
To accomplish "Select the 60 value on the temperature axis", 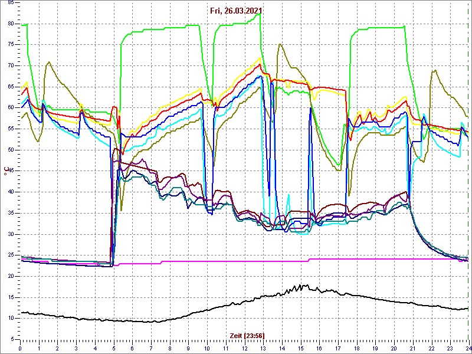I will 10,108.
